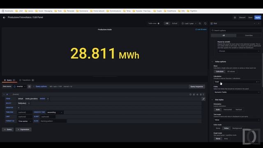Toggle query A text edit mode pencil icon

pos(203,99)
